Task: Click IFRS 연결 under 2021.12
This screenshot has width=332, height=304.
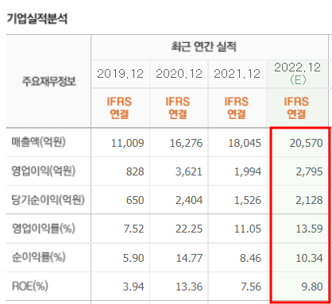Action: tap(237, 108)
